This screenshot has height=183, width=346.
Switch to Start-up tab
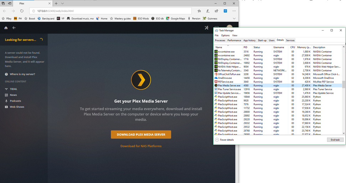coord(262,40)
